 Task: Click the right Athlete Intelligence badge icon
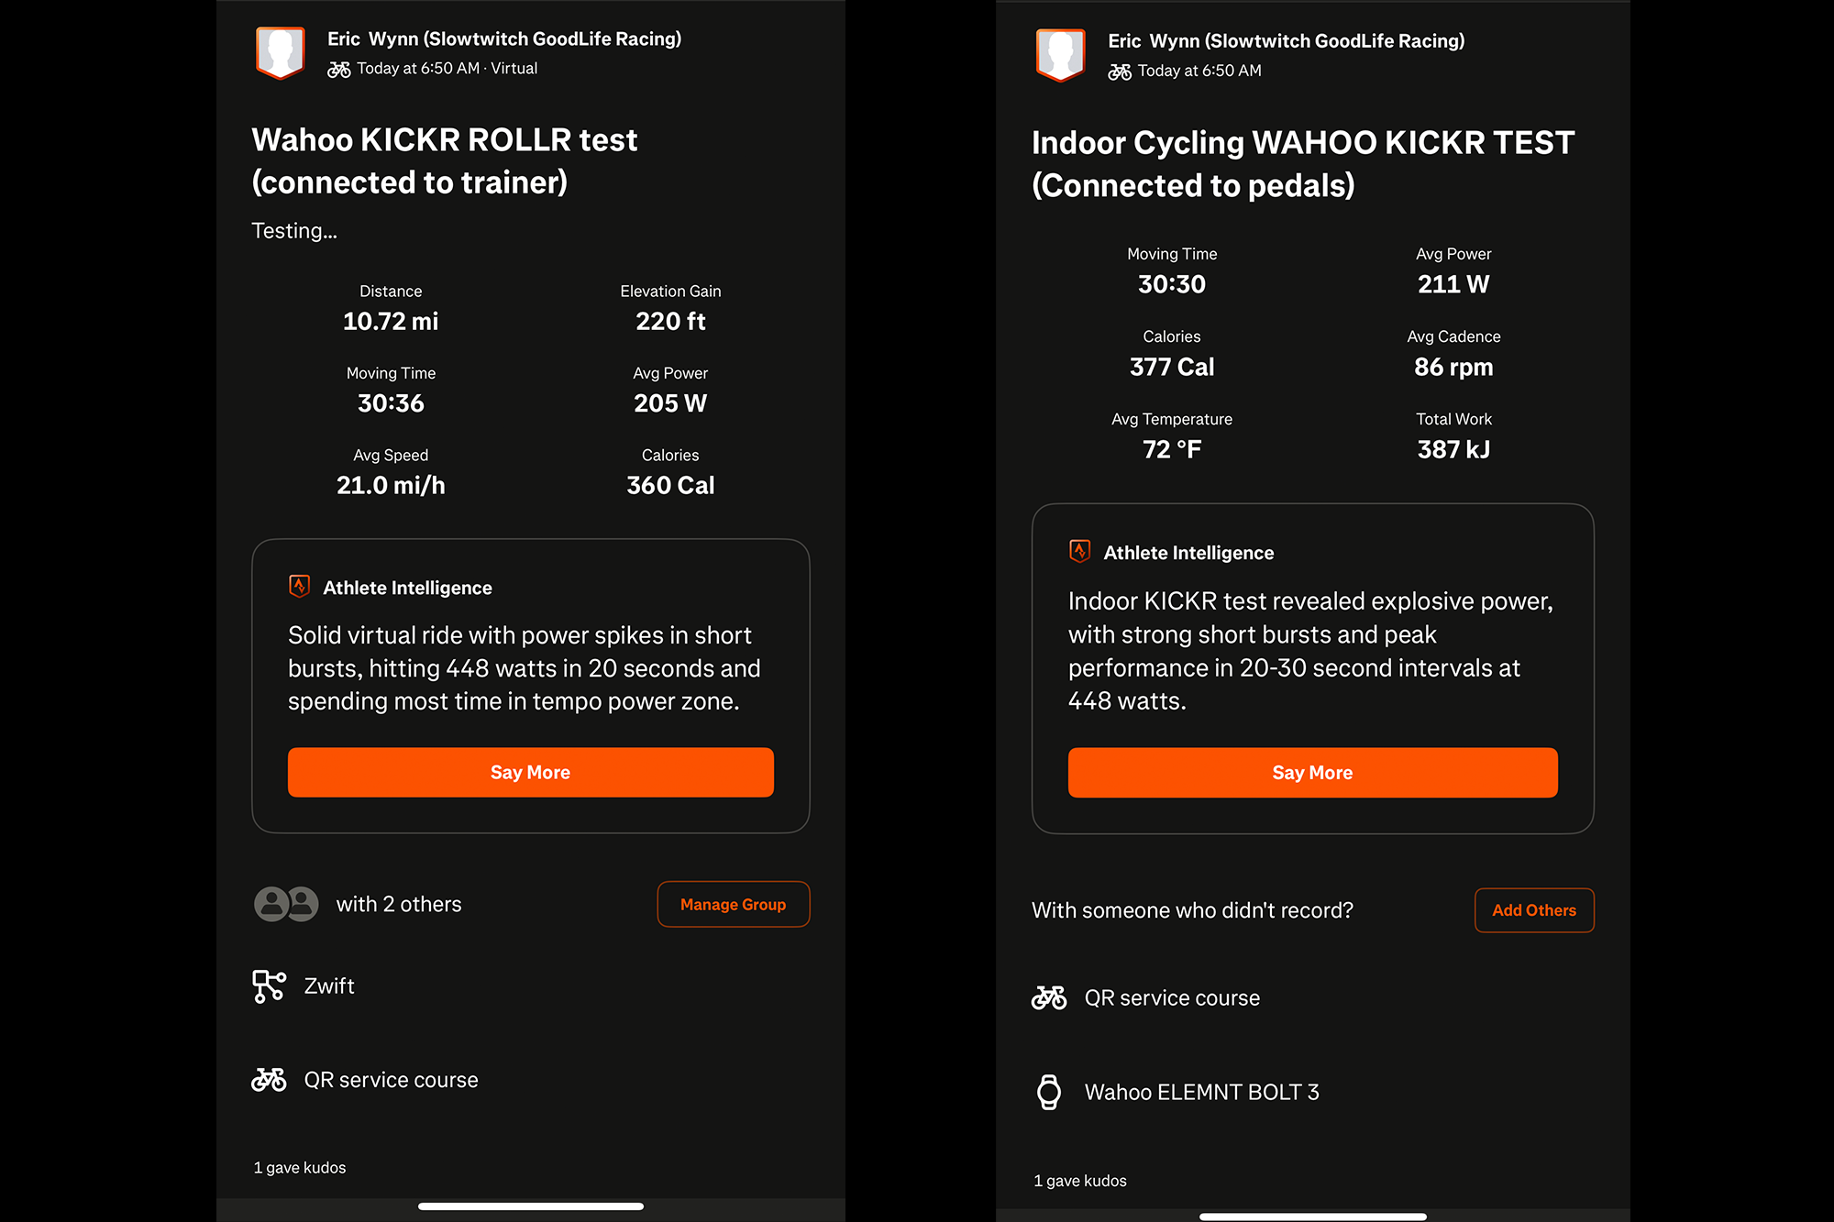[1079, 551]
